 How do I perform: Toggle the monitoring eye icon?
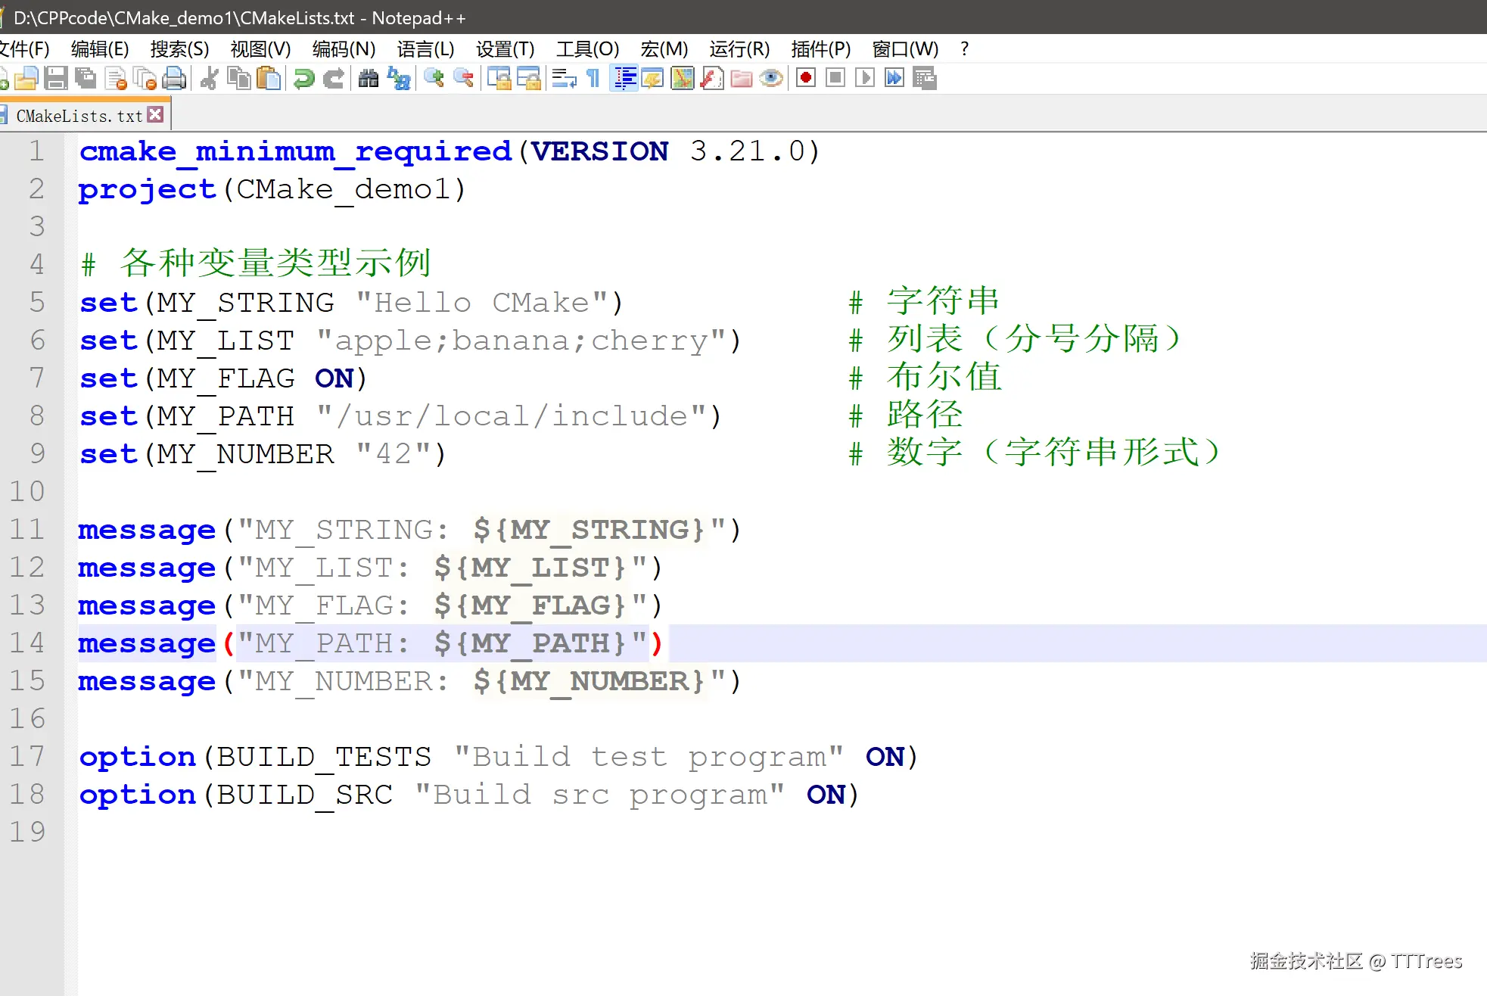click(x=771, y=78)
